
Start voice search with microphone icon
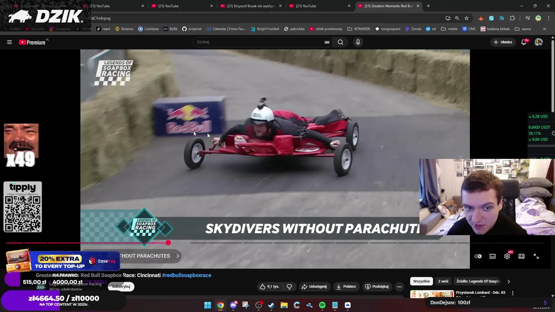click(358, 42)
